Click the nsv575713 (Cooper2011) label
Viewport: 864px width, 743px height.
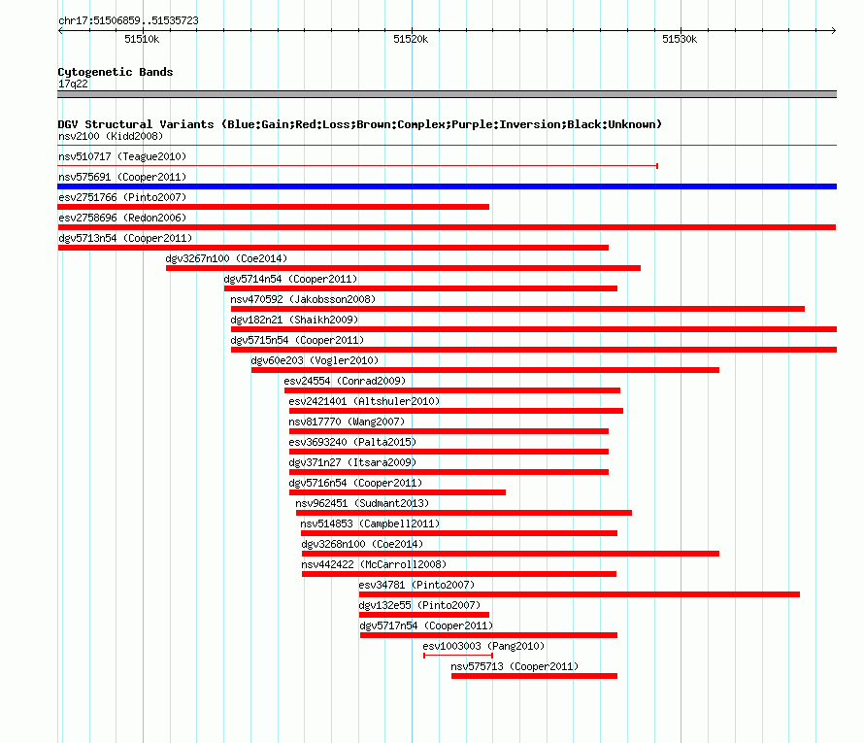tap(515, 666)
